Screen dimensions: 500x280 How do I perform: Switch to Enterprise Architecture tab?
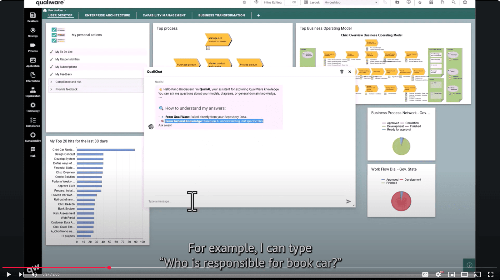coord(107,15)
